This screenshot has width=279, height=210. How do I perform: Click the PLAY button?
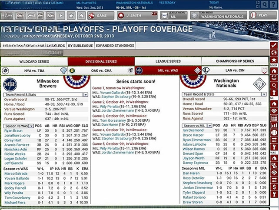(x=262, y=15)
